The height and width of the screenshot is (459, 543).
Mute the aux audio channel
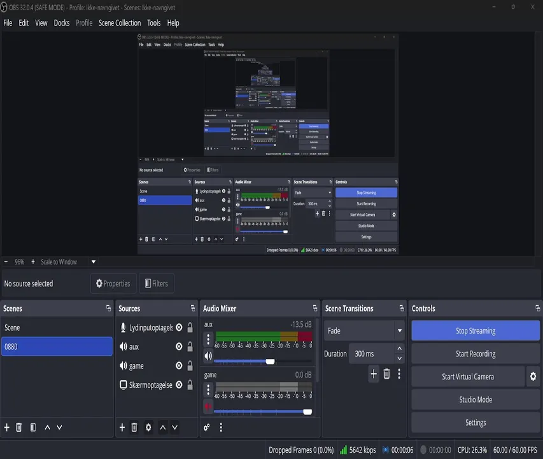(208, 356)
